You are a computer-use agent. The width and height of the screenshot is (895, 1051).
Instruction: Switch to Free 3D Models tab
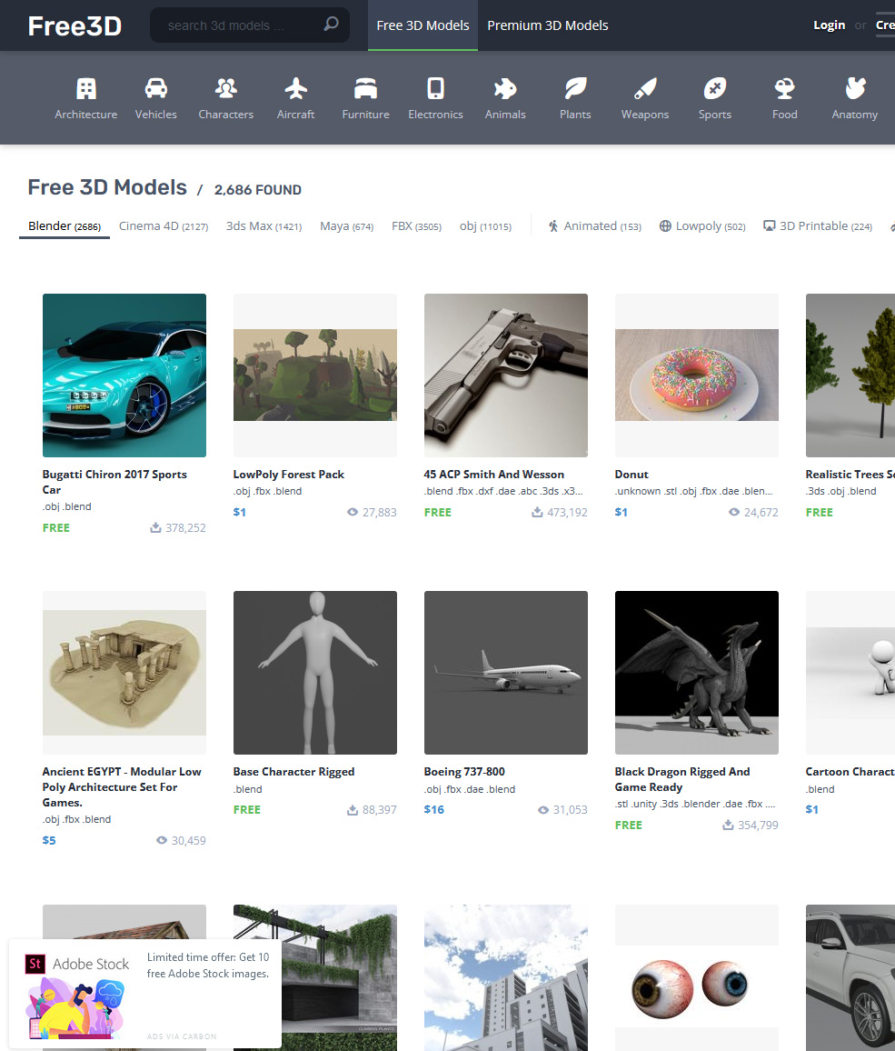[x=423, y=25]
